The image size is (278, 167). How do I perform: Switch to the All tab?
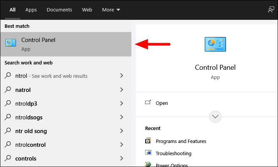click(12, 10)
